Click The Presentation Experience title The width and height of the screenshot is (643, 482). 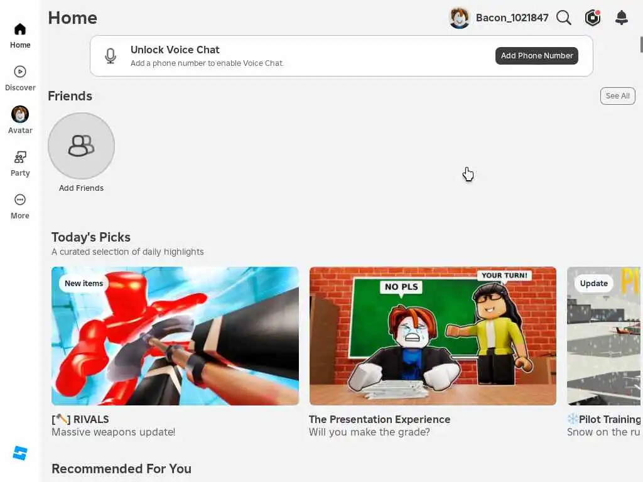(x=379, y=419)
